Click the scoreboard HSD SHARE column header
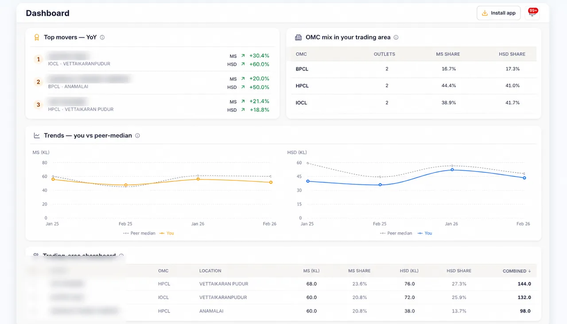Image resolution: width=567 pixels, height=324 pixels. click(459, 271)
